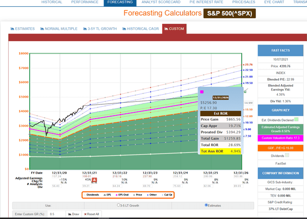
Task: Click the COMPANY INFORMATION header
Action: point(280,173)
